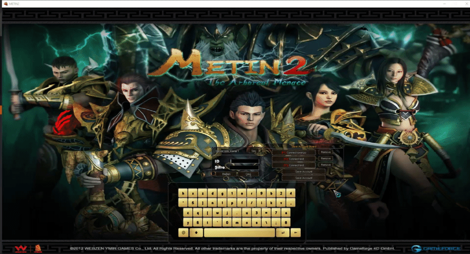
Task: Click the @ symbol key on virtual keyboard
Action: coord(183,232)
